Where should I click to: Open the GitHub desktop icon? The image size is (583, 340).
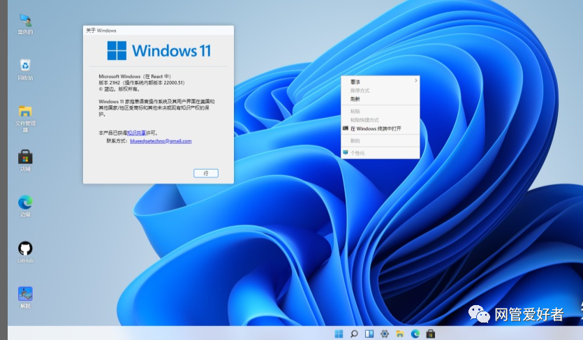tap(25, 249)
